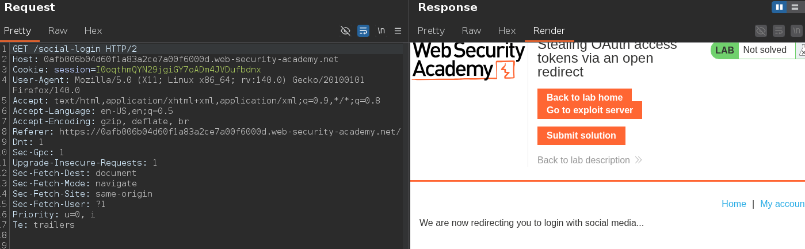The image size is (805, 249).
Task: Click the Host header line
Action: coord(176,59)
